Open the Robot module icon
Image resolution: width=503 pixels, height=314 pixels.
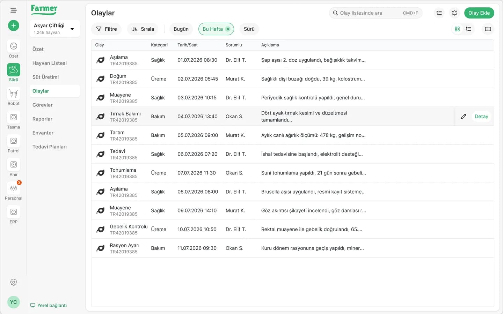(14, 94)
